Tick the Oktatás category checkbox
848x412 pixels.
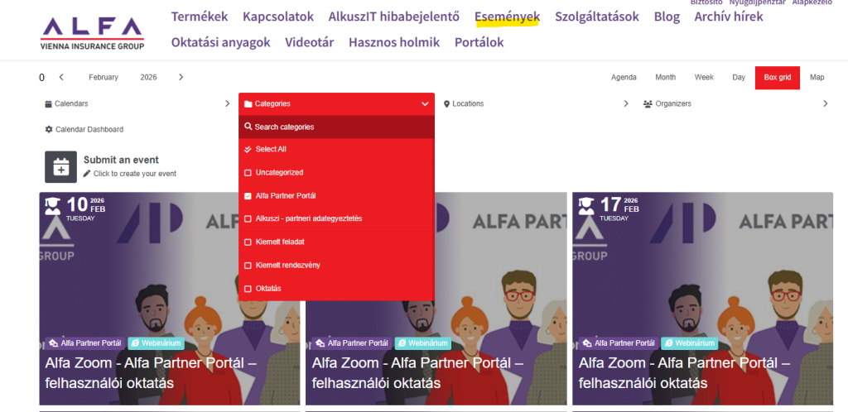(x=248, y=289)
